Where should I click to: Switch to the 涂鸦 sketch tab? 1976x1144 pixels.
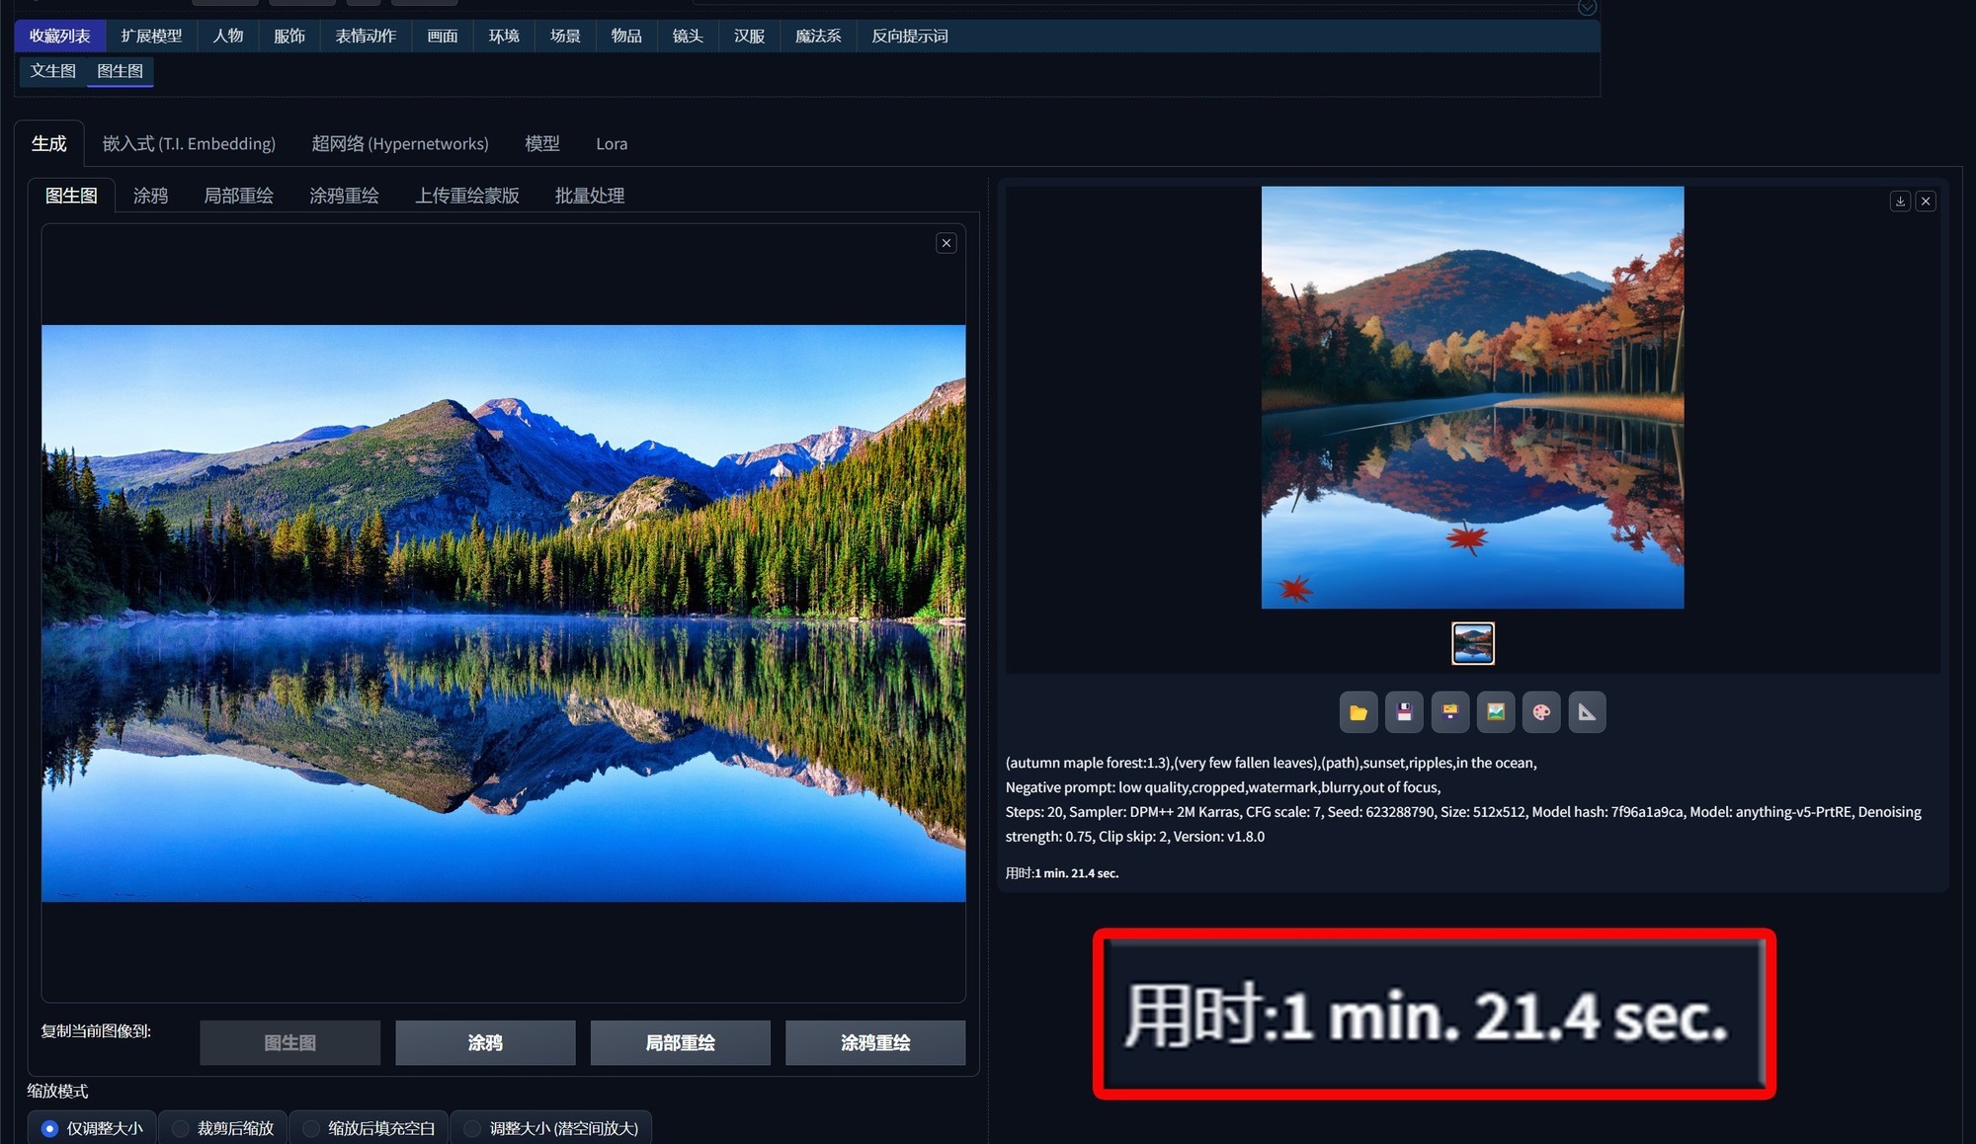tap(150, 196)
